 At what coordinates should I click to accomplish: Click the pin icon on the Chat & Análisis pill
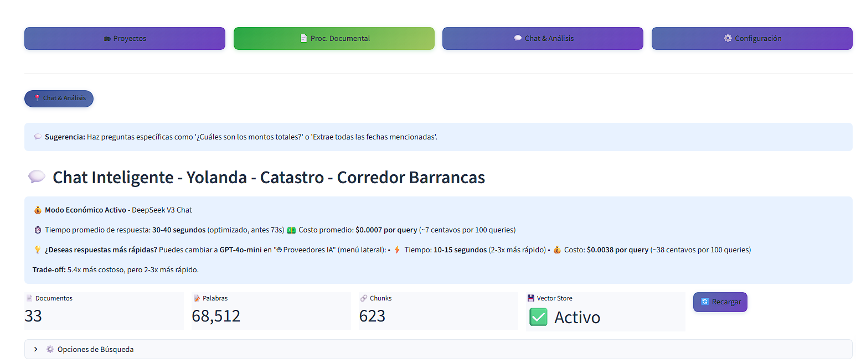[38, 98]
